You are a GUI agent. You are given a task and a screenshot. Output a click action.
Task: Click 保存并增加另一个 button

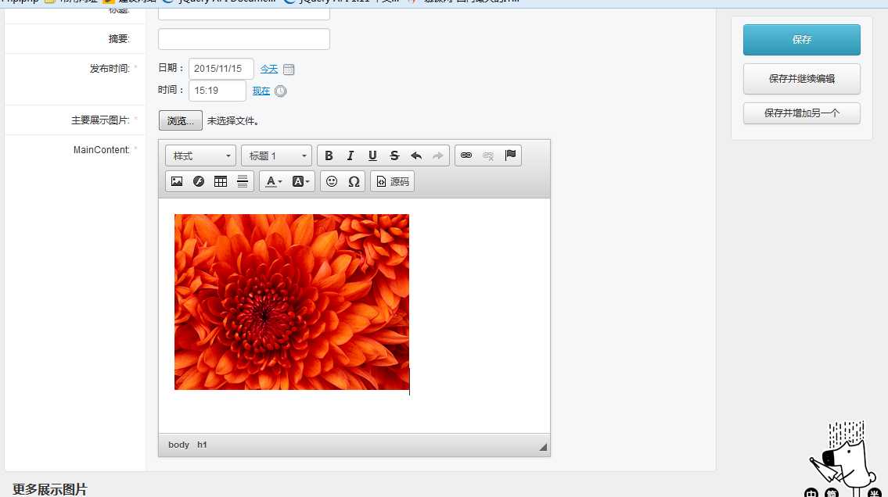801,113
